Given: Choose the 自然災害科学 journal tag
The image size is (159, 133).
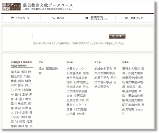Looking at the screenshot, I should pyautogui.click(x=75, y=101).
